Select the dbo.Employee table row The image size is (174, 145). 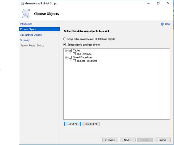tap(84, 54)
